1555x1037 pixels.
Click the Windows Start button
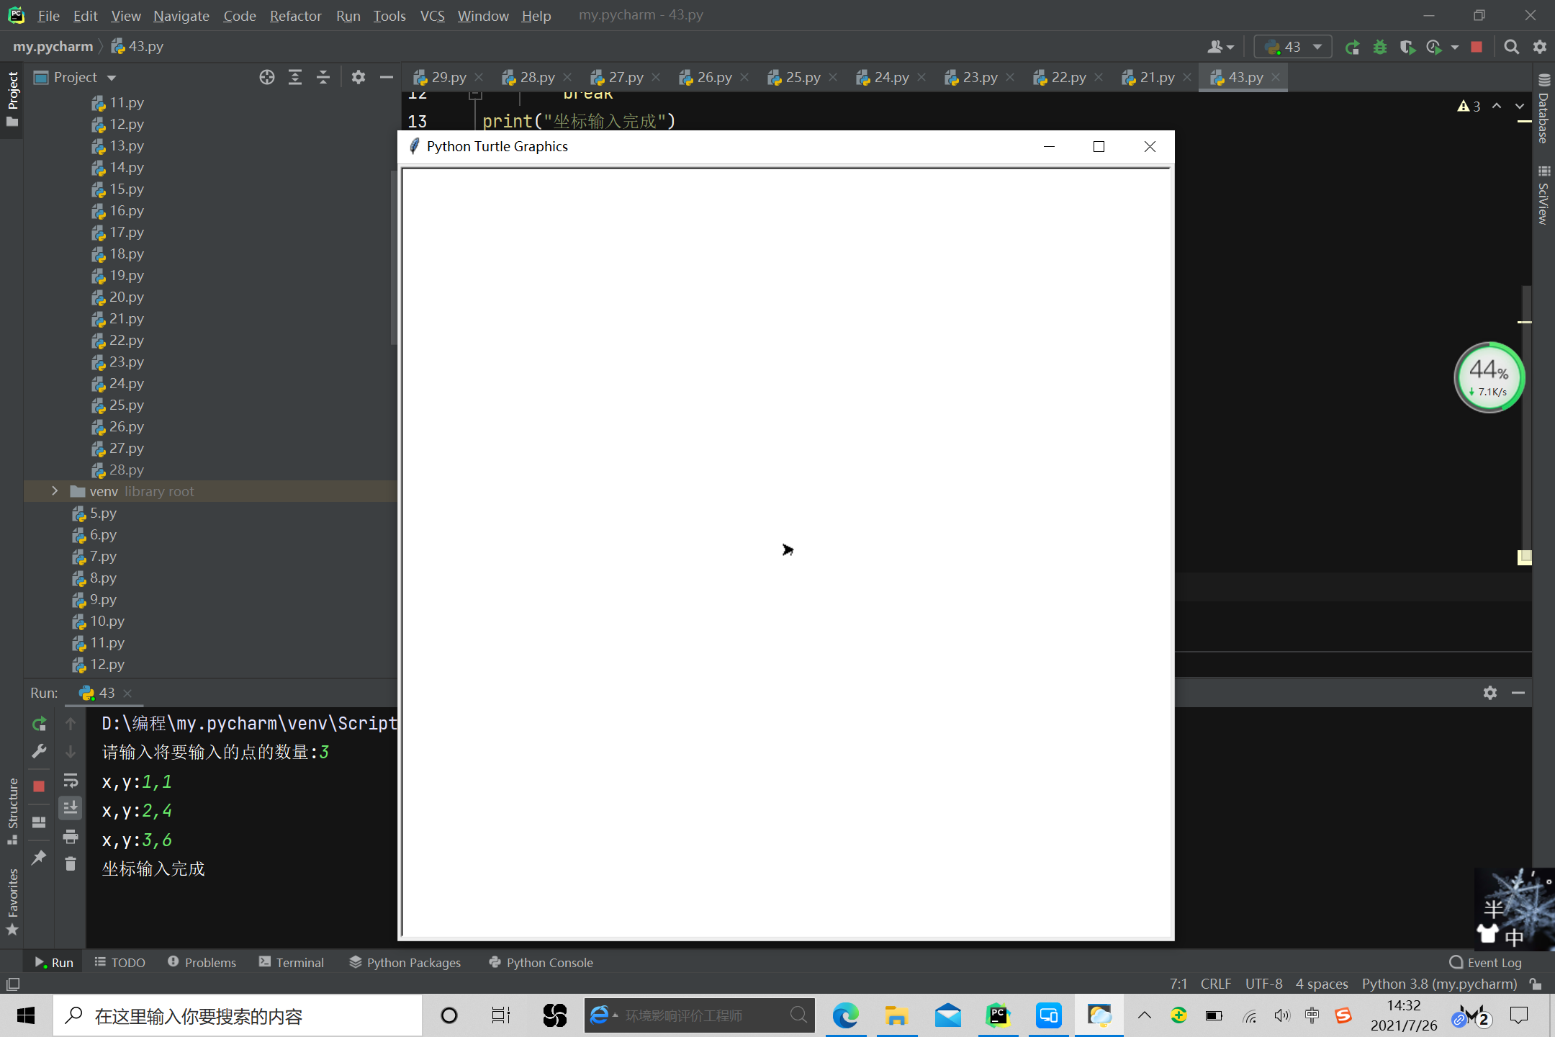click(26, 1016)
